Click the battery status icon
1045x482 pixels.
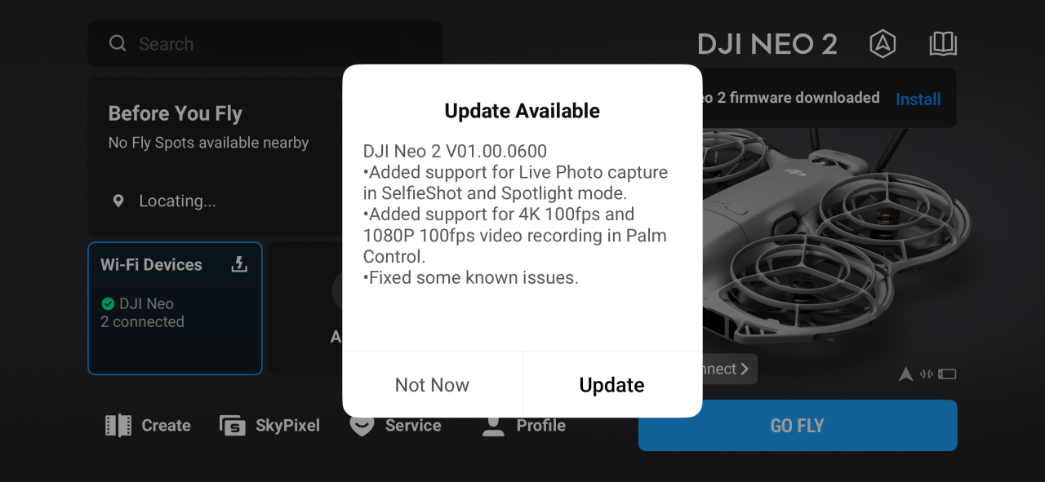947,374
